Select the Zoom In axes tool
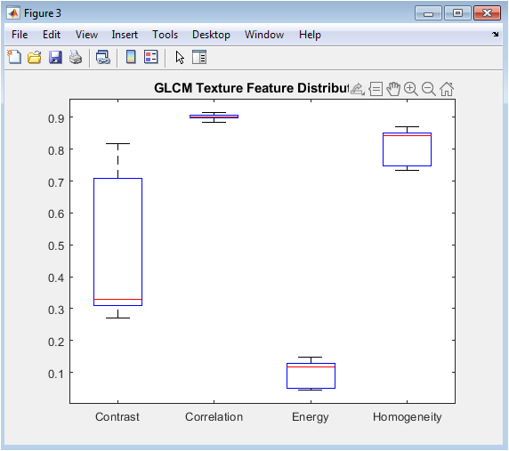Screen dimensions: 509x451 411,89
